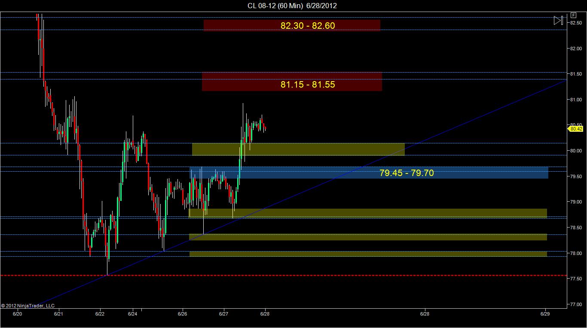The image size is (587, 328).
Task: Select the yellow 80.42 current price marker
Action: [576, 128]
